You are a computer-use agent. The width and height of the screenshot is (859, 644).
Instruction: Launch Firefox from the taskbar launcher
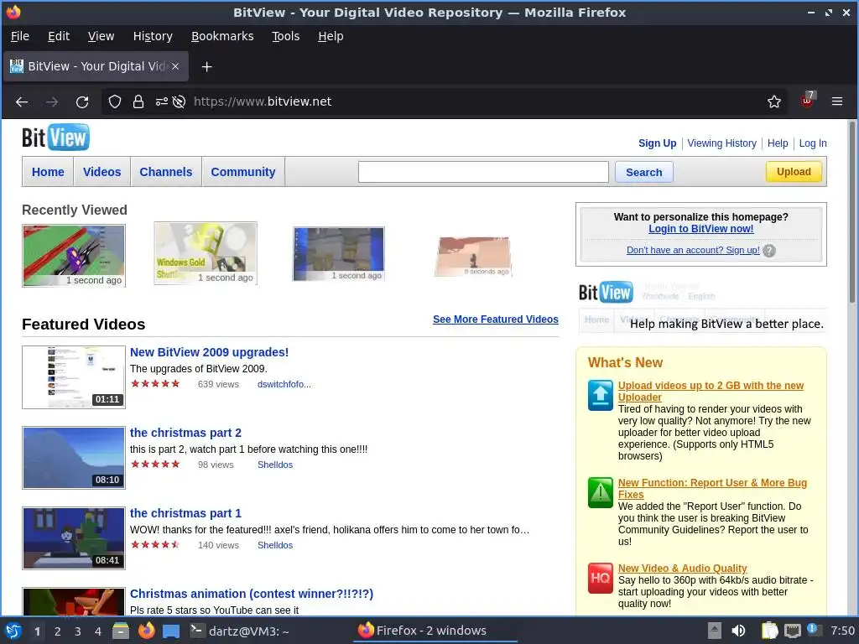tap(146, 631)
